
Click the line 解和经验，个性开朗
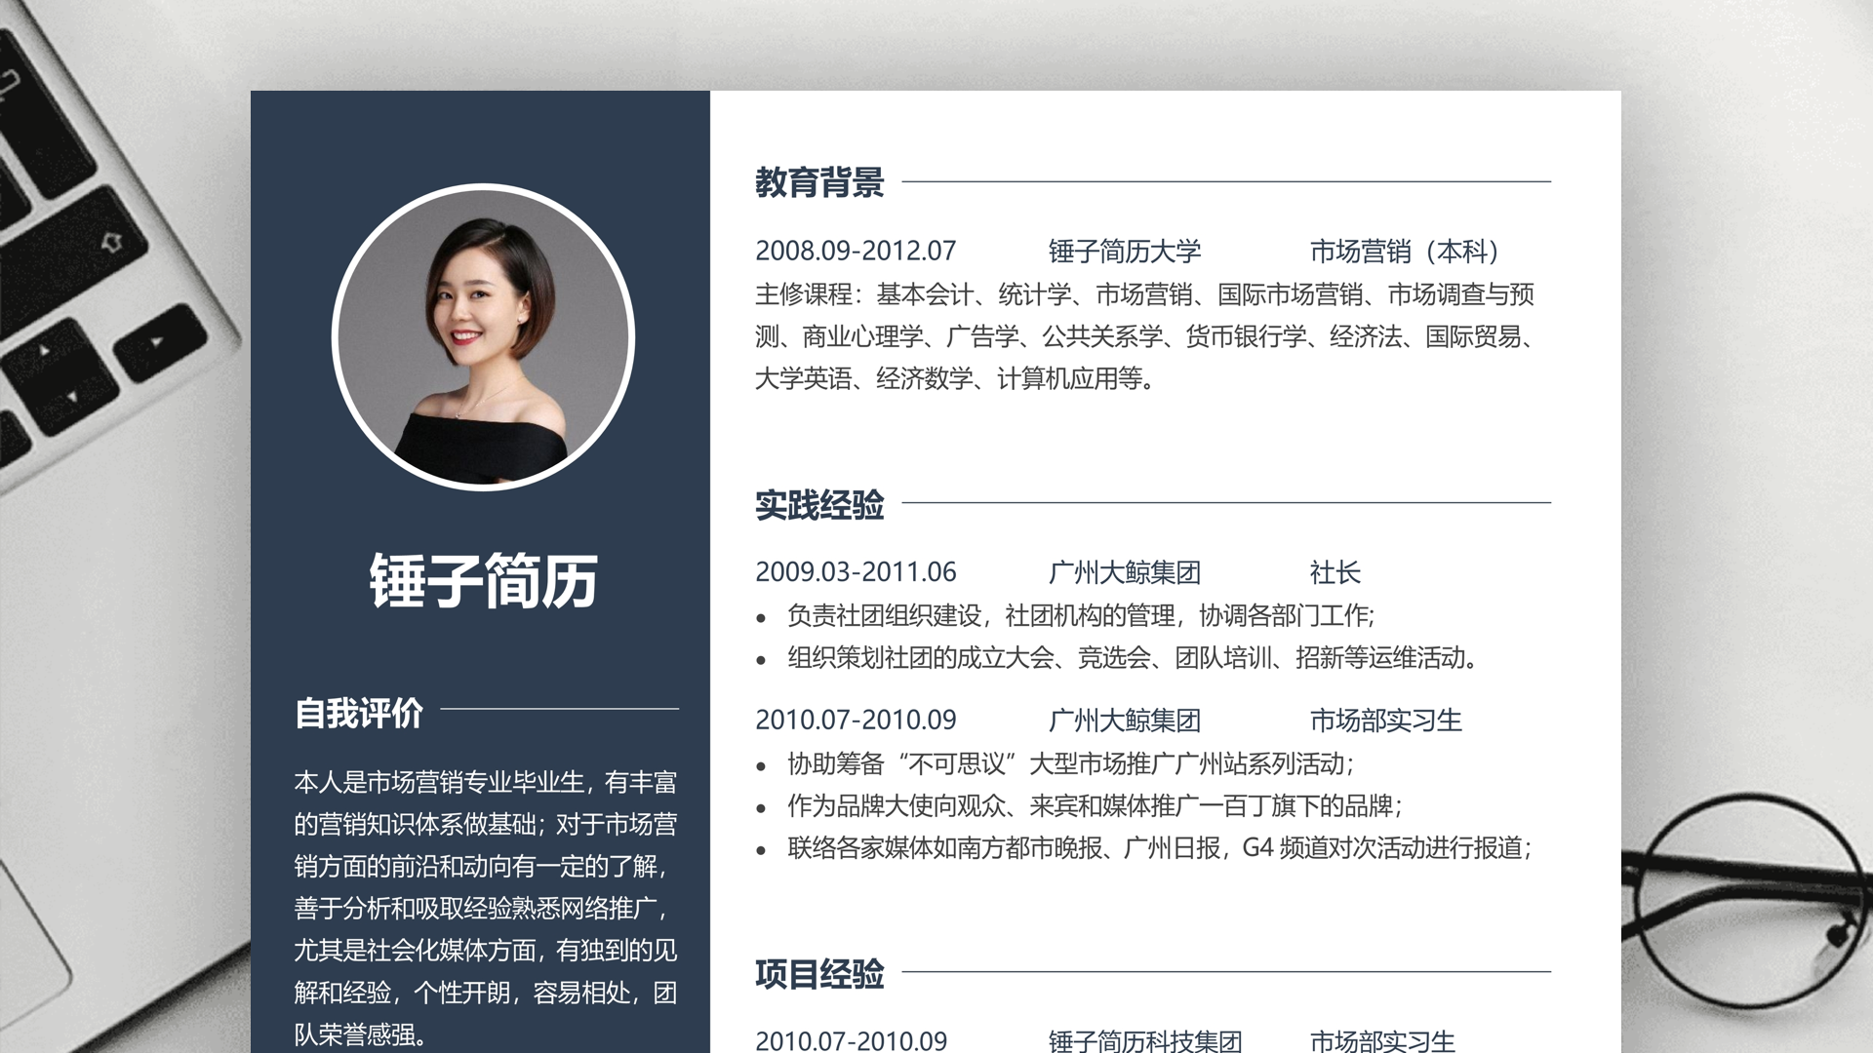pos(486,993)
